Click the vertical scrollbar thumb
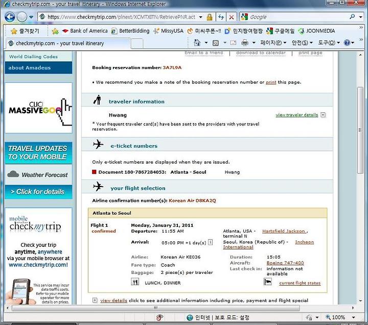The image size is (368, 325). pos(360,130)
